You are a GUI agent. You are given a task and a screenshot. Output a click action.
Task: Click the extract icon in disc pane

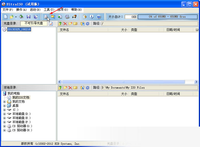(x=82, y=24)
